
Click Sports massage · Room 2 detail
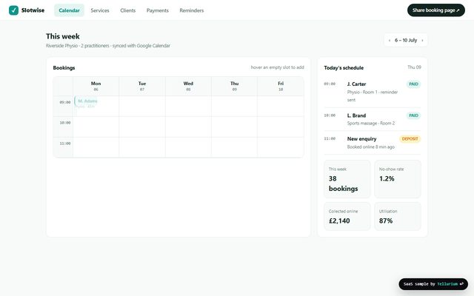(371, 124)
